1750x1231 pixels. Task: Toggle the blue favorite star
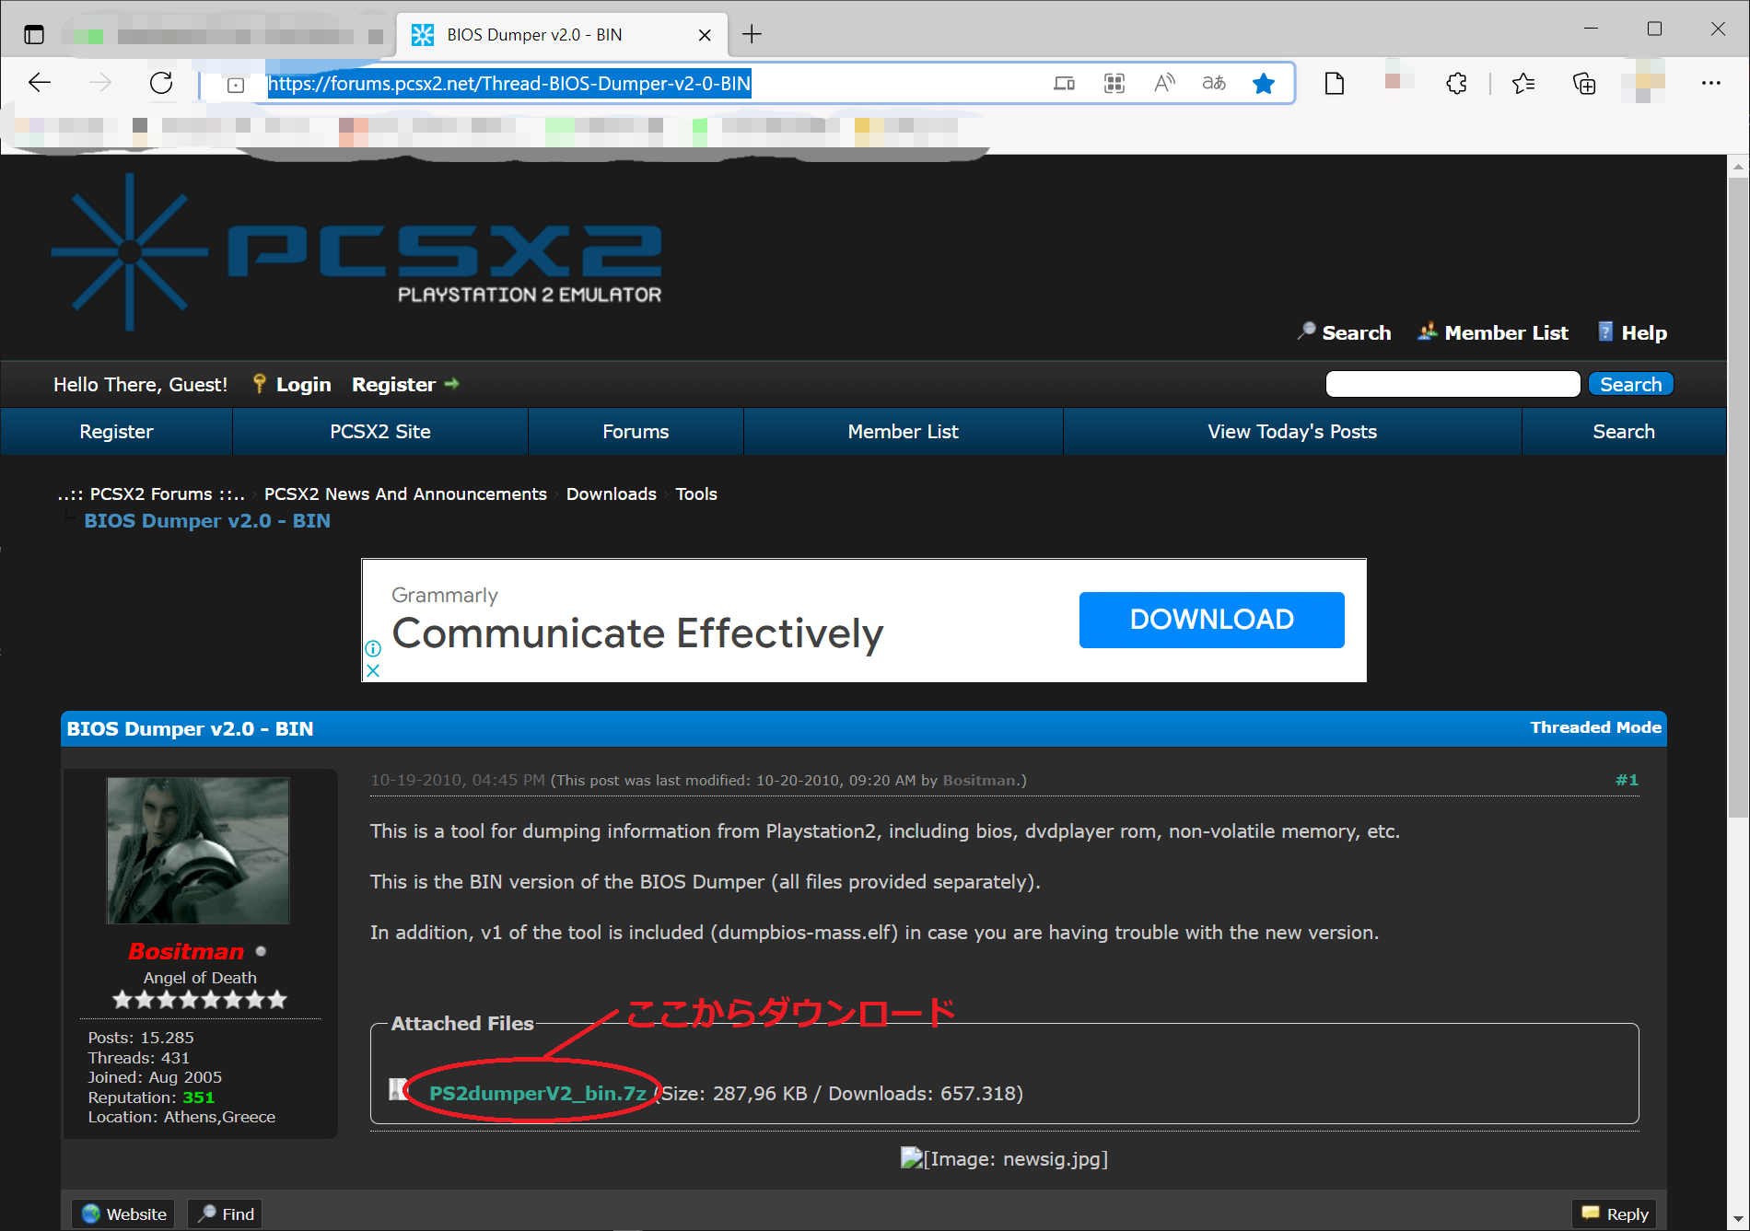click(x=1264, y=84)
